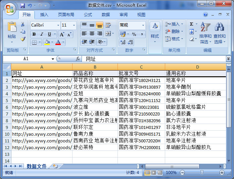Apply percent style format
234x179 pixels.
point(134,34)
